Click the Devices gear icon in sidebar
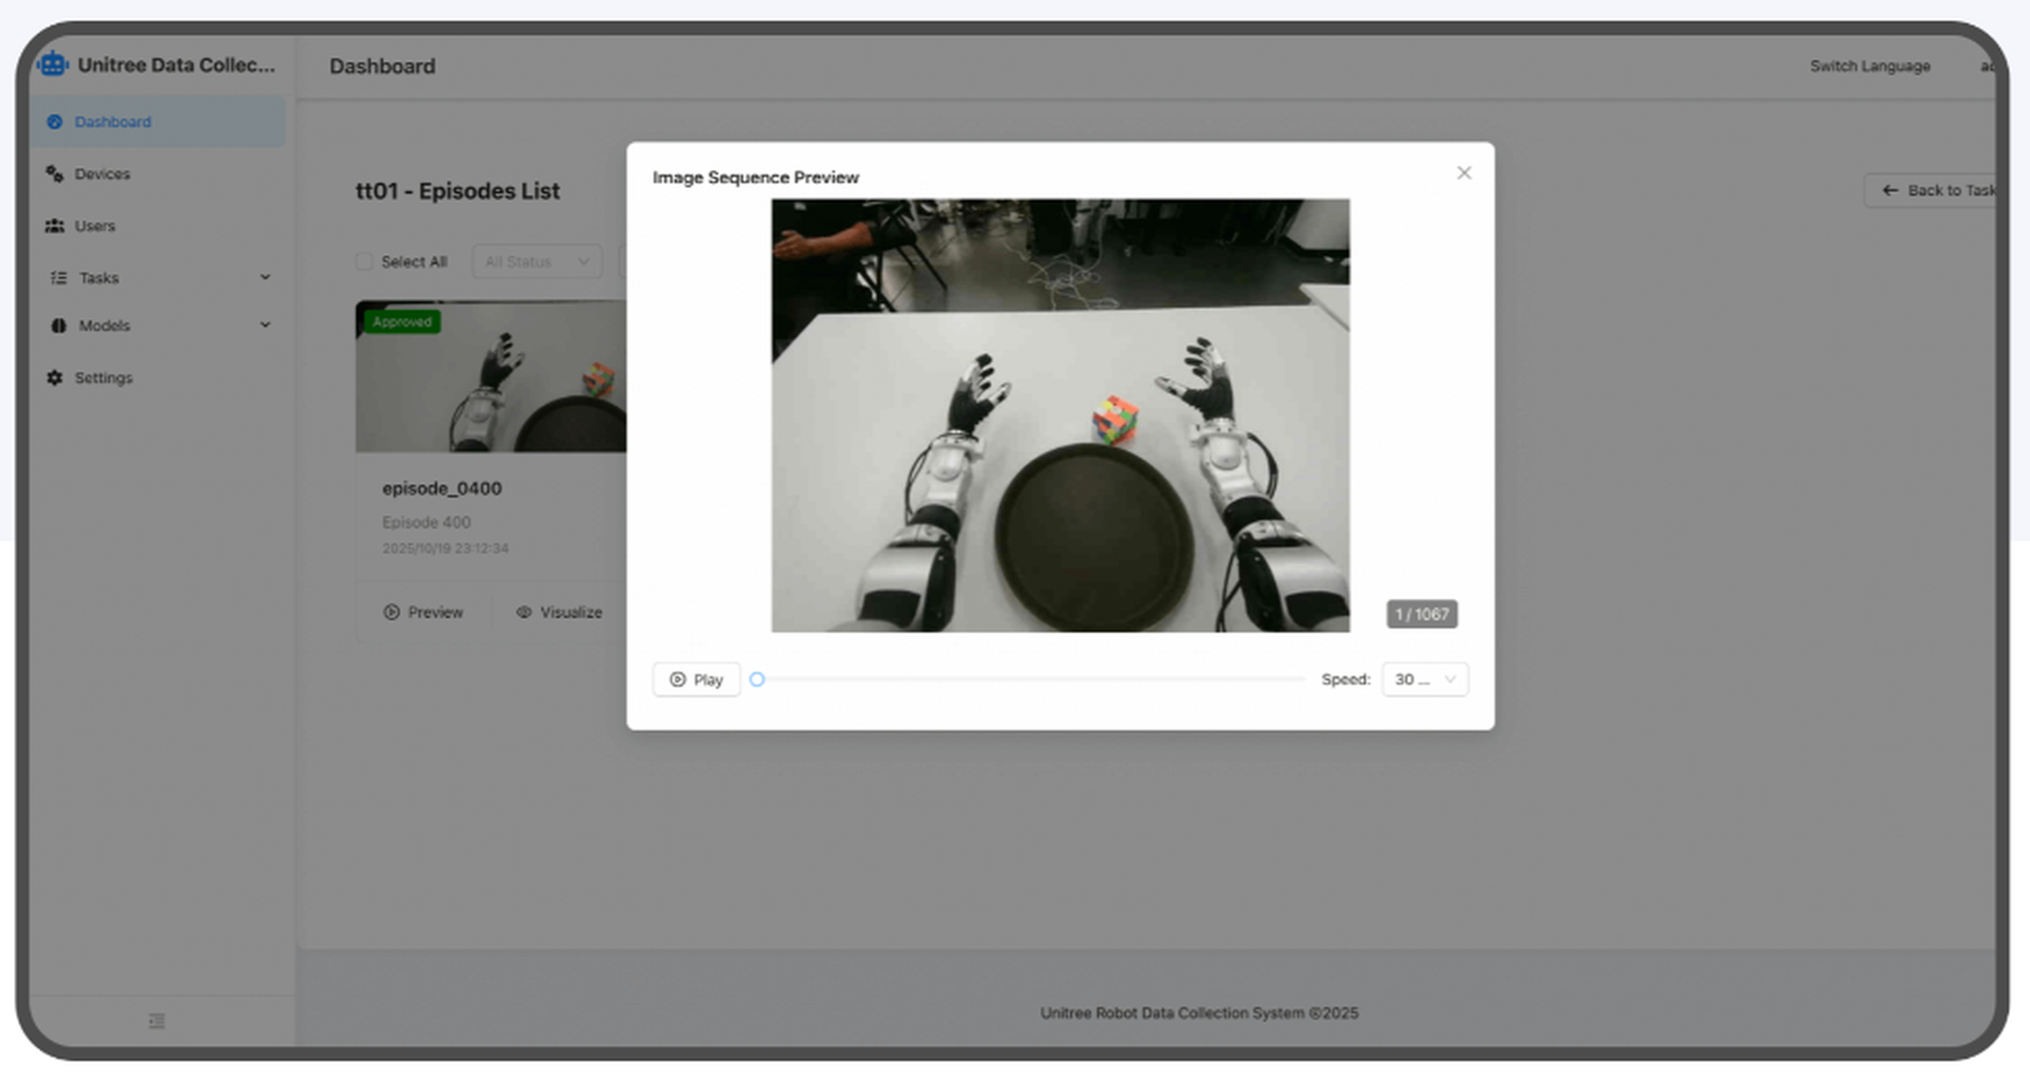Image resolution: width=2030 pixels, height=1082 pixels. point(54,173)
